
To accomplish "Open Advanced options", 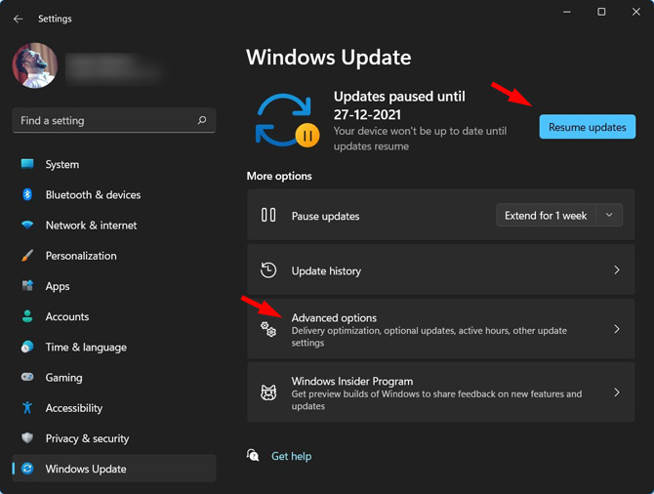I will (441, 329).
